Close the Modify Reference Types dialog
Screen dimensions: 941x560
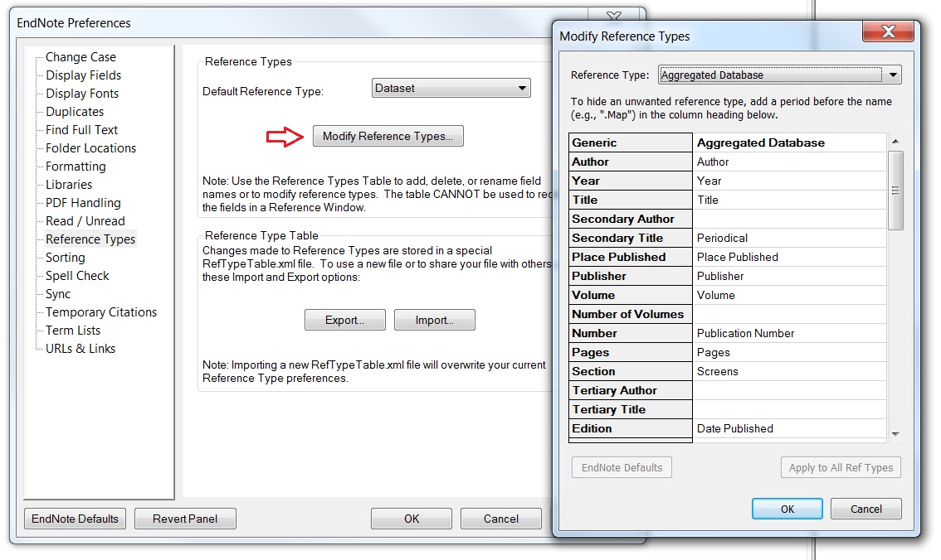pyautogui.click(x=889, y=33)
